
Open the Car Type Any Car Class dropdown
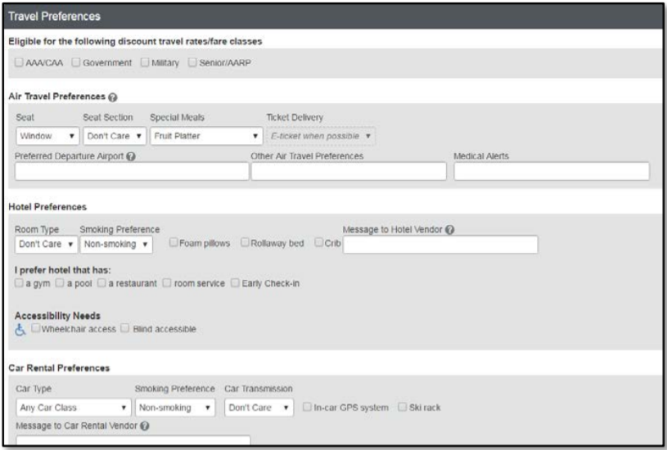point(73,407)
